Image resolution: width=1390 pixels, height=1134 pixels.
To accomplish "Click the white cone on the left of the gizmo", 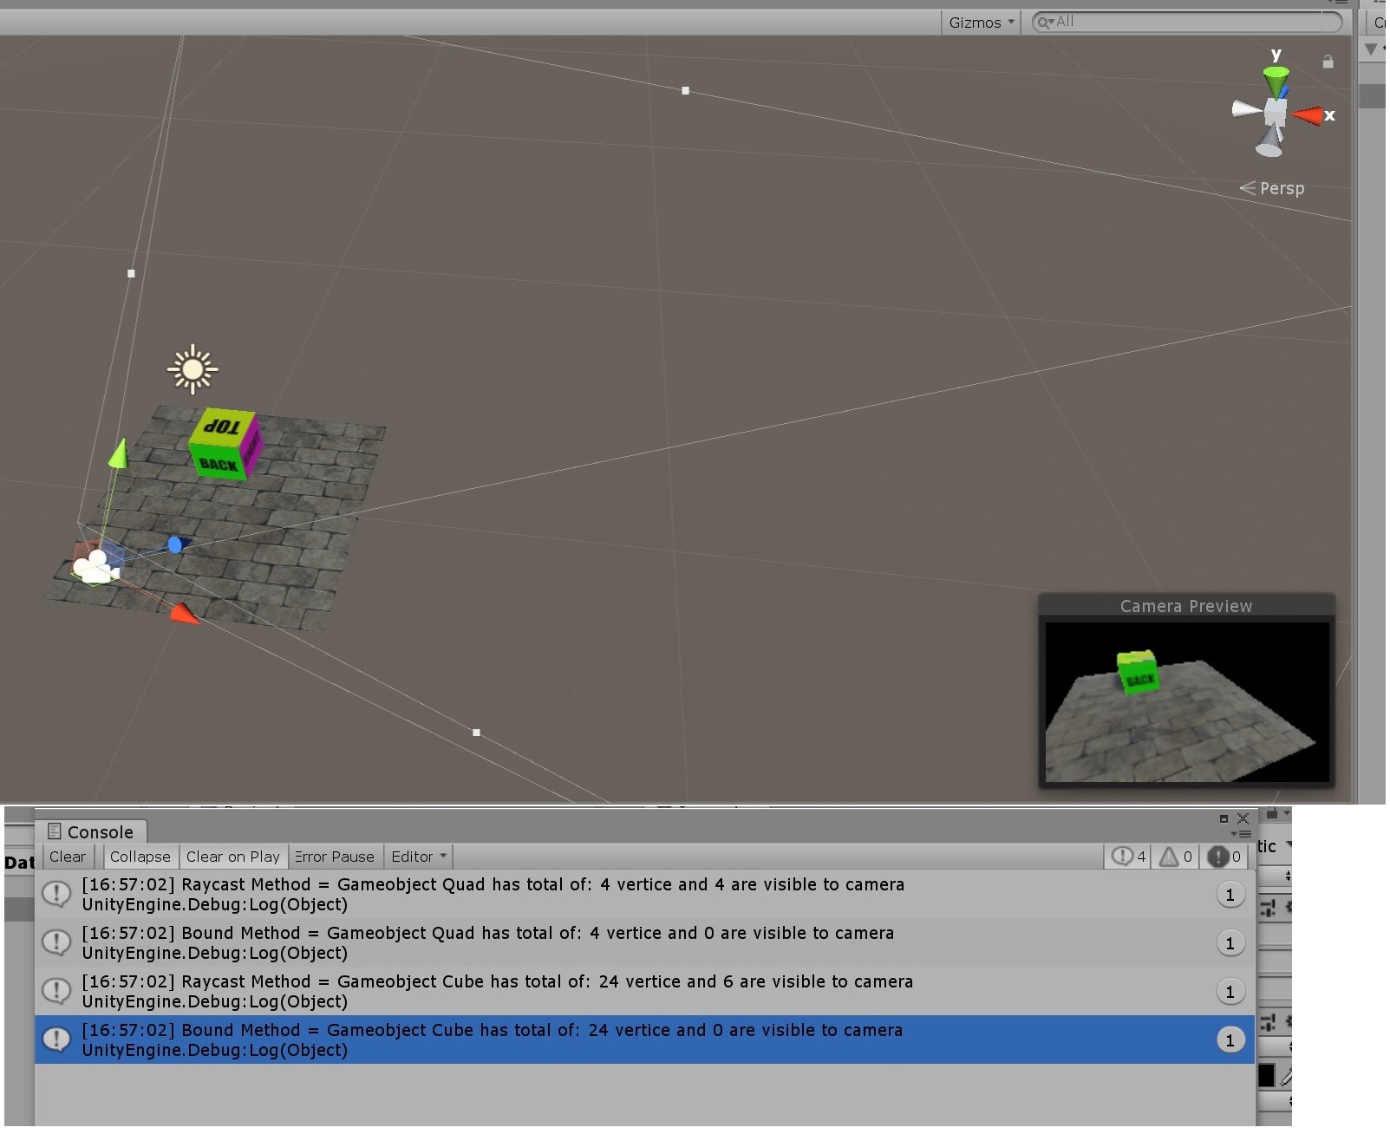I will [1247, 108].
